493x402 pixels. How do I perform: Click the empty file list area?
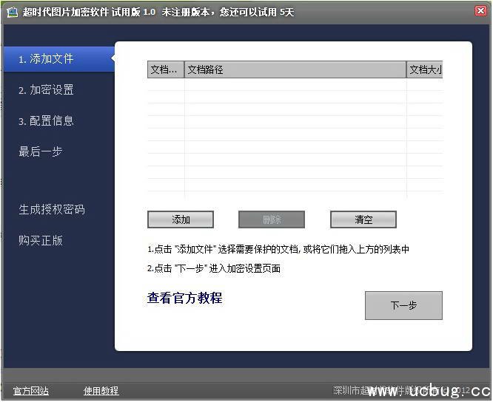[295, 137]
